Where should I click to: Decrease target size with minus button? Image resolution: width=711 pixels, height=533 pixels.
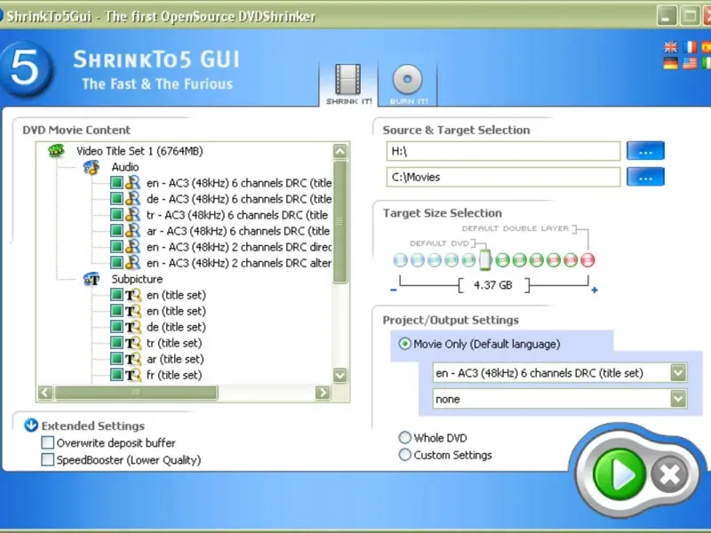click(394, 290)
